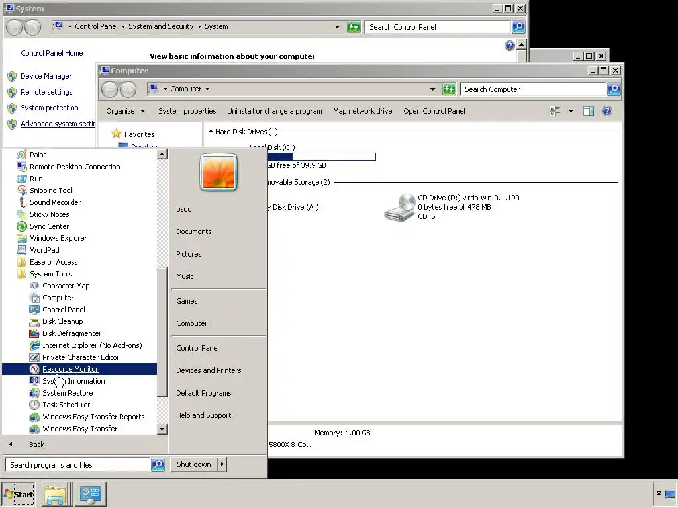This screenshot has width=678, height=508.
Task: Click the Start button
Action: (19, 494)
